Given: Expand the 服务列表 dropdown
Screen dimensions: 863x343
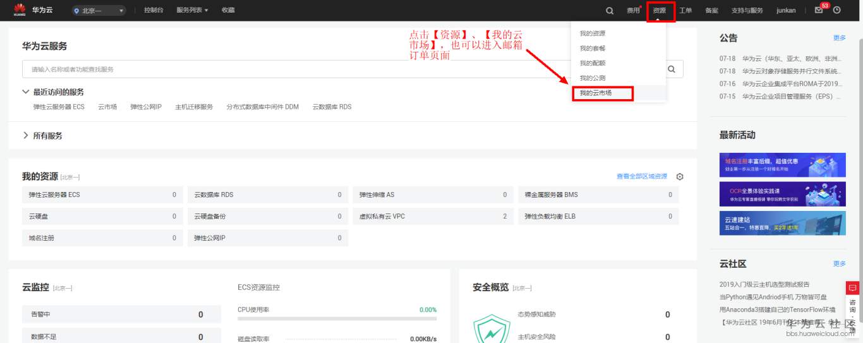Looking at the screenshot, I should click(x=192, y=11).
